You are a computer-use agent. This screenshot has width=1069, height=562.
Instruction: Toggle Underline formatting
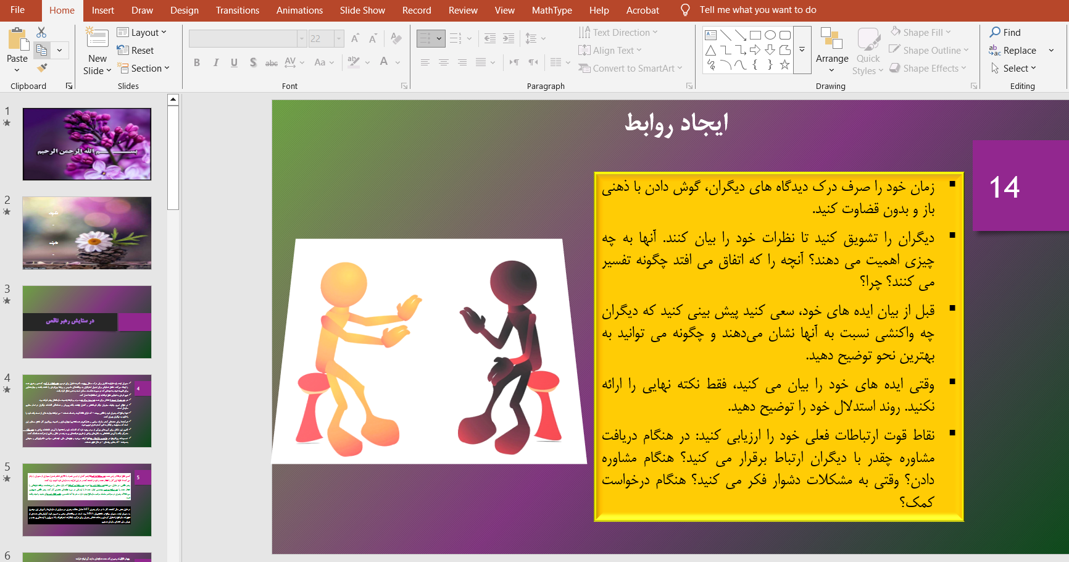click(x=234, y=62)
